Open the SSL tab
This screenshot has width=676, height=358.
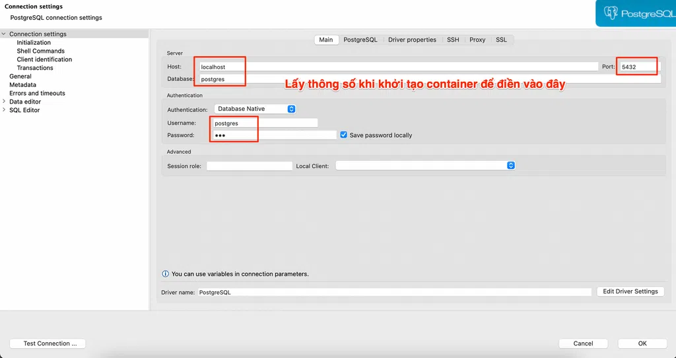(502, 40)
